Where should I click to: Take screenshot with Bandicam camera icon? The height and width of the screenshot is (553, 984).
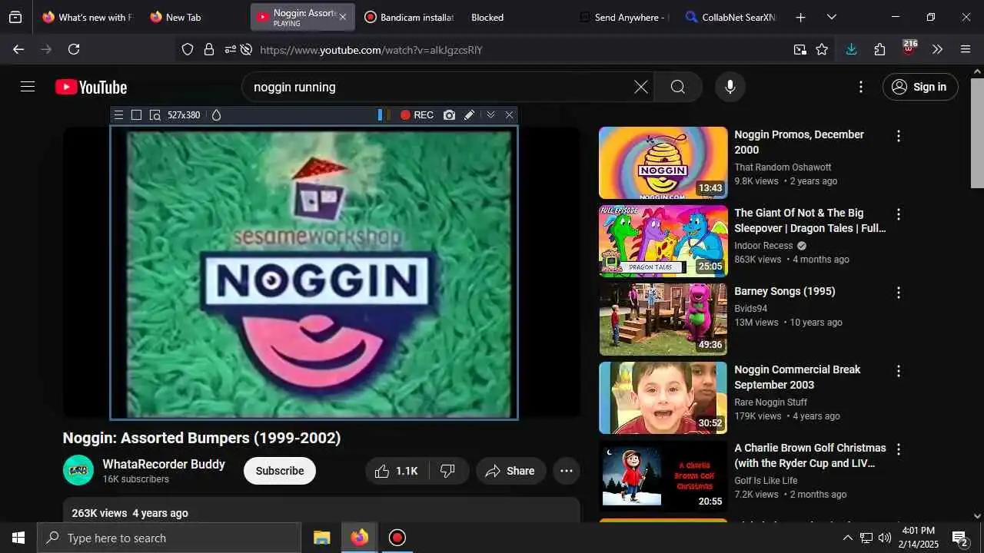click(x=449, y=115)
